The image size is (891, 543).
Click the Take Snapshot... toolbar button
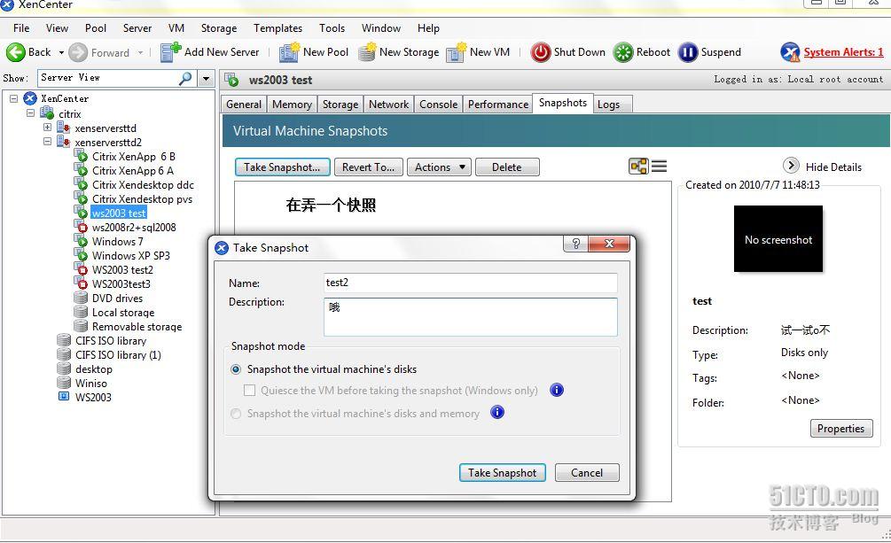click(282, 167)
